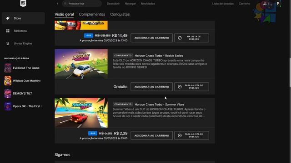291x163 pixels.
Task: Open the friends icon with count 1
Action: (266, 4)
